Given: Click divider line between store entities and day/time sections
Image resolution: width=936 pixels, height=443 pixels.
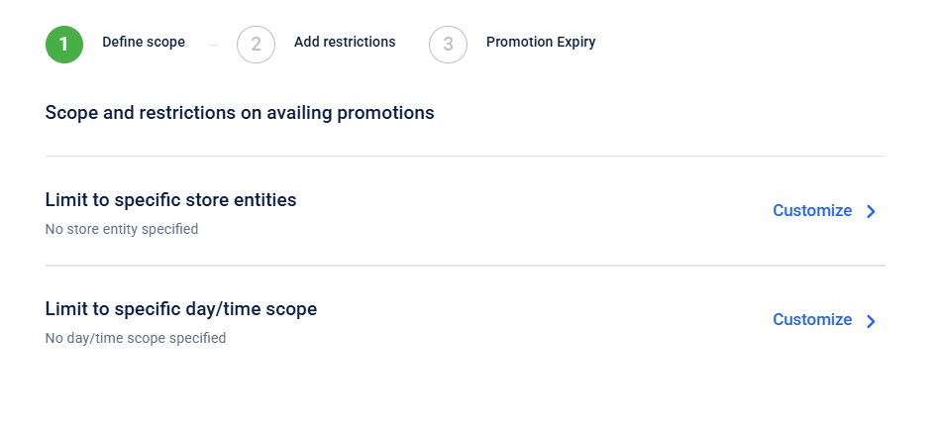Looking at the screenshot, I should pos(466,266).
